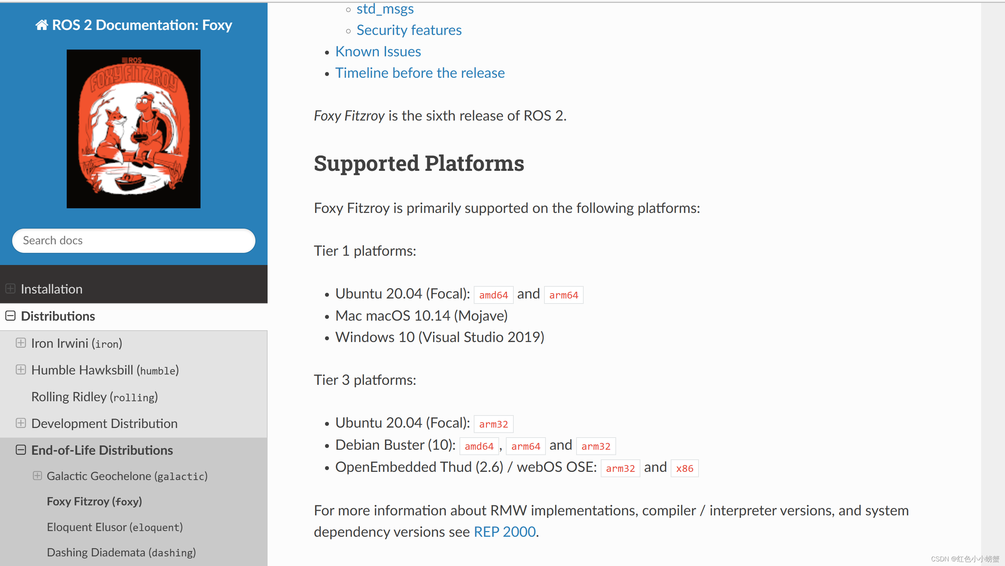Open the Distributions menu entry
Image resolution: width=1005 pixels, height=566 pixels.
(58, 316)
